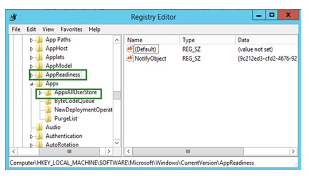Expand the AutoRotation key
This screenshot has height=179, width=309.
[x=32, y=145]
